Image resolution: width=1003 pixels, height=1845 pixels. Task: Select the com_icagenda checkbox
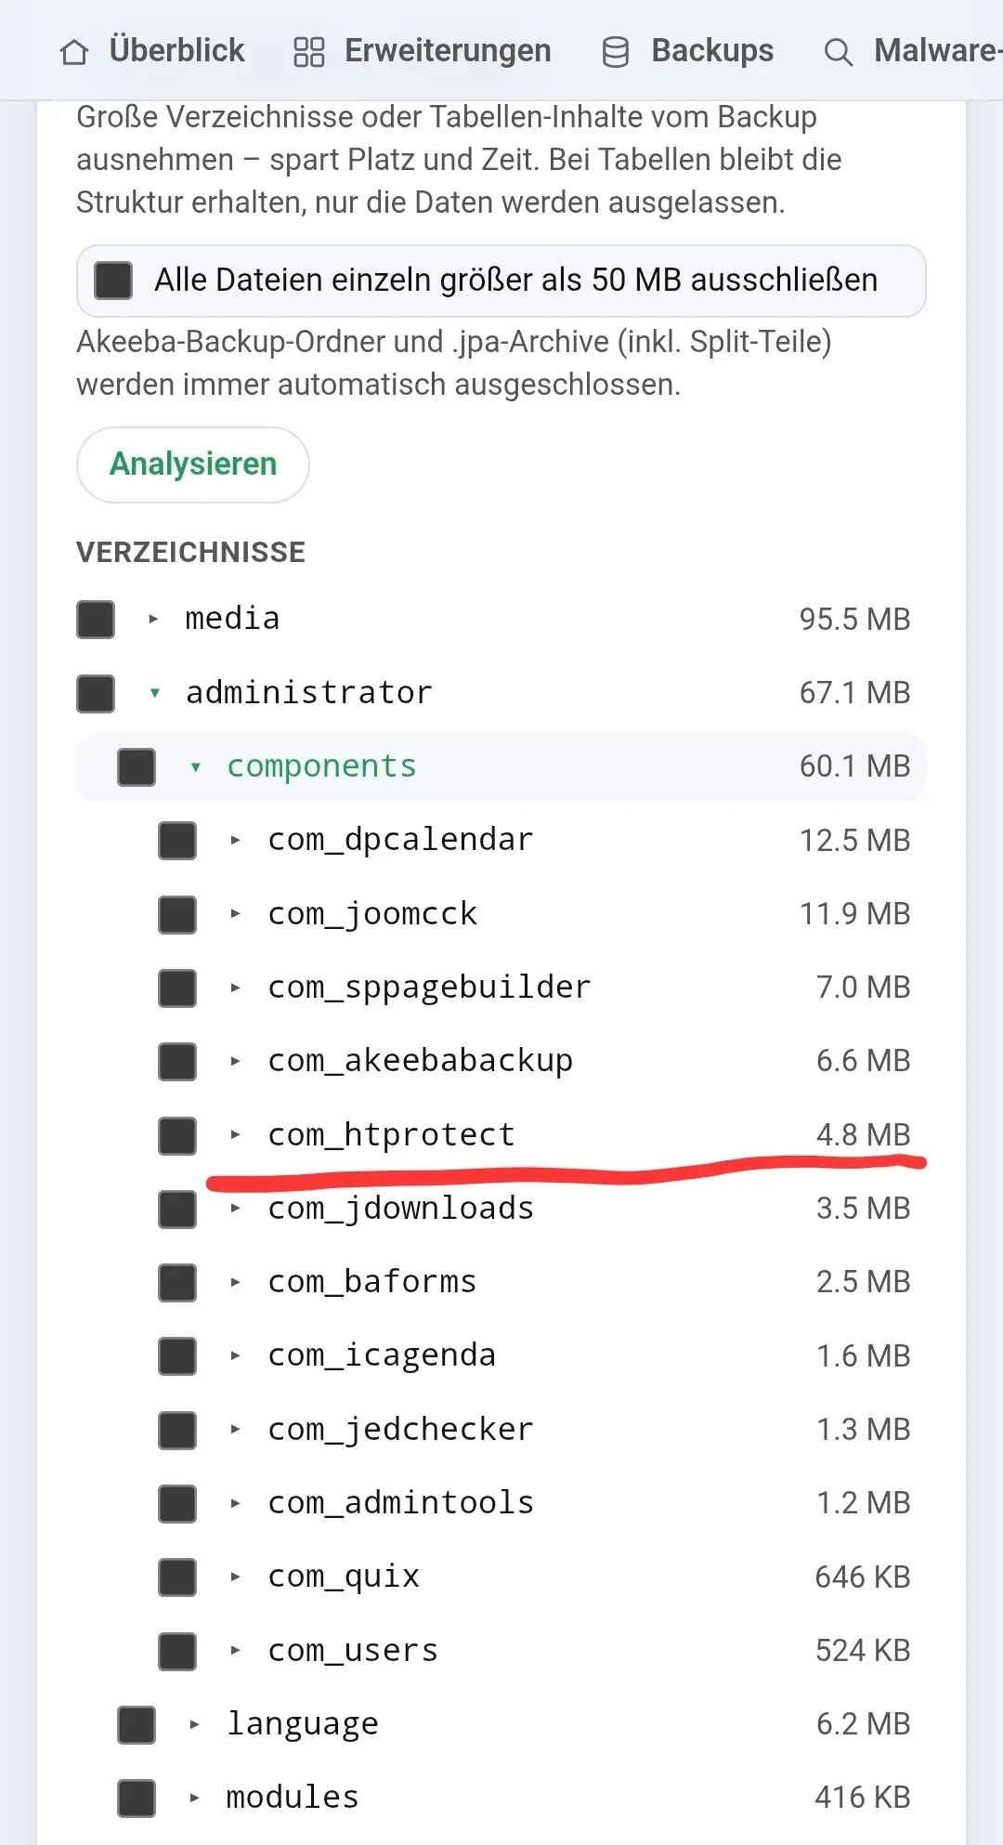[x=177, y=1356]
